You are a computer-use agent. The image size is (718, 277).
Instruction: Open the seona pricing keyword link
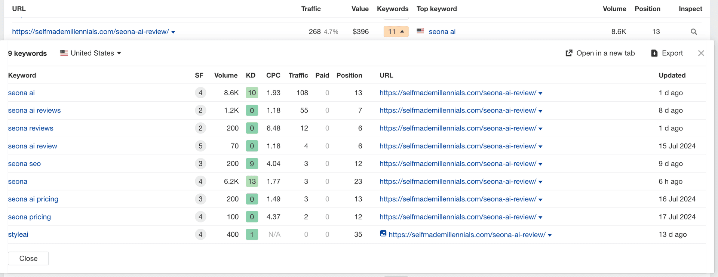(x=30, y=217)
